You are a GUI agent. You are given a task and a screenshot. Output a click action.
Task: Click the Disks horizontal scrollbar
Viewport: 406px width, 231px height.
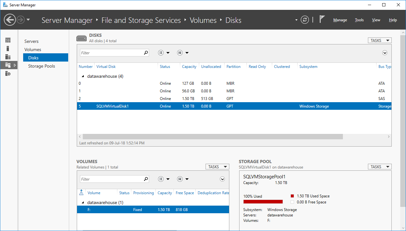(x=213, y=136)
